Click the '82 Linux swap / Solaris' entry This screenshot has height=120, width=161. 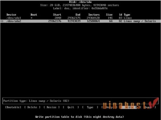coord(137,21)
